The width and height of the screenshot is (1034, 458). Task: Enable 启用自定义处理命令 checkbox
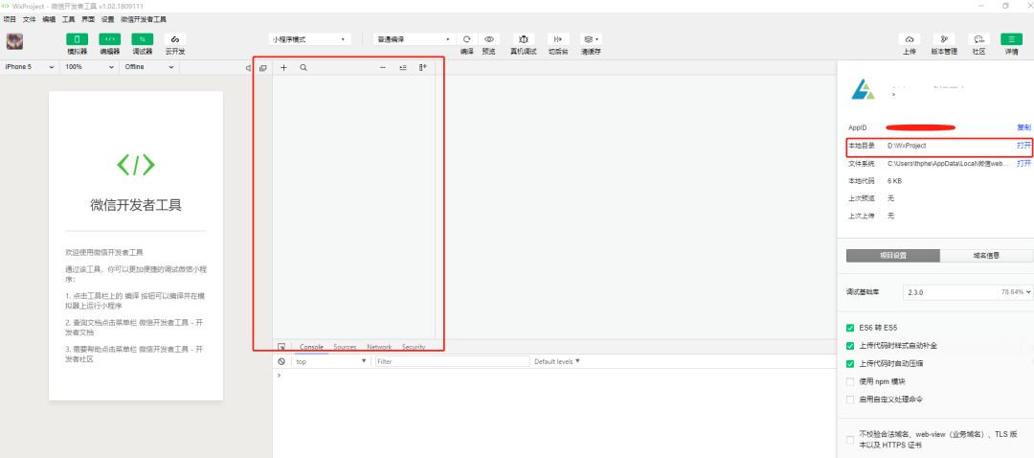click(x=850, y=400)
